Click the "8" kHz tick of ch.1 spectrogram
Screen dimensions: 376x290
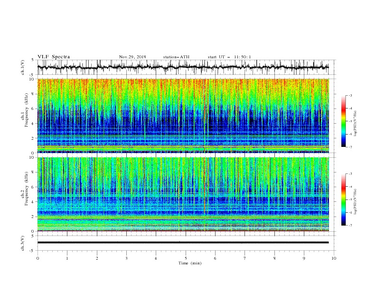[x=33, y=94]
